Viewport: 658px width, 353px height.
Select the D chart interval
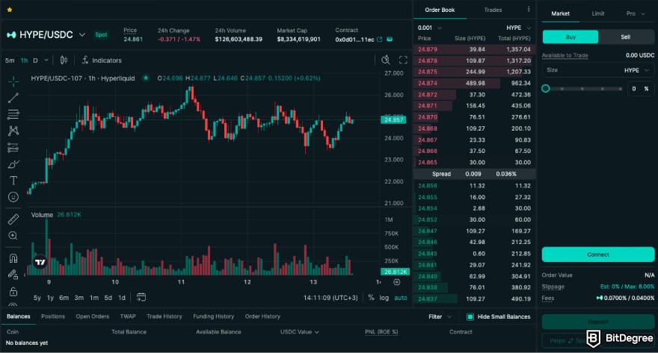point(35,60)
